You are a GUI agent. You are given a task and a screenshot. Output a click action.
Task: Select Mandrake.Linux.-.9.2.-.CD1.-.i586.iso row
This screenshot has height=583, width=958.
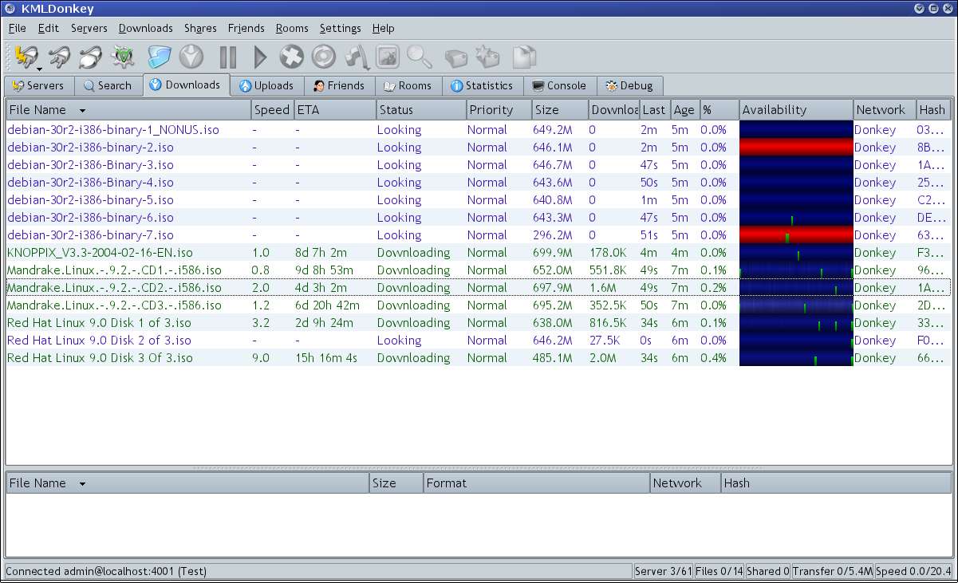click(479, 270)
